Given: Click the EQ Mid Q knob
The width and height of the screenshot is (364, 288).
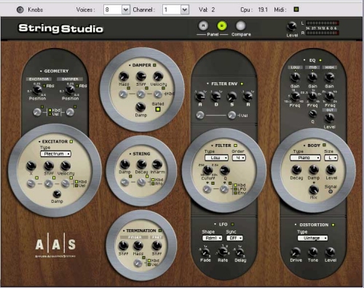Looking at the screenshot, I should coord(312,113).
